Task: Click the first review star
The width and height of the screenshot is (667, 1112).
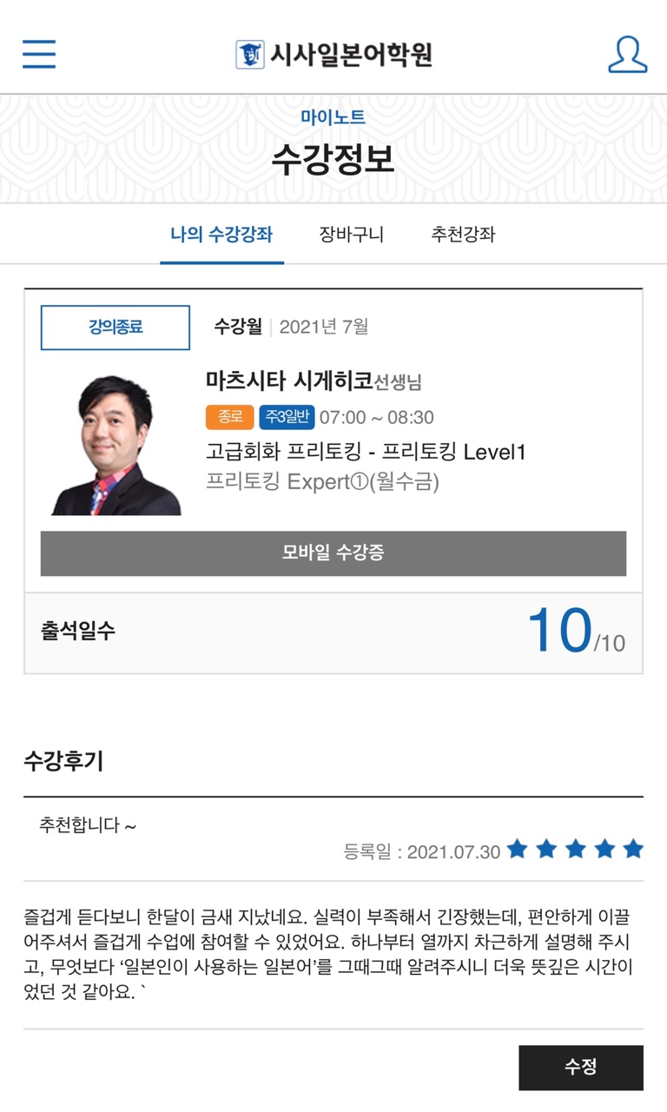Action: tap(518, 849)
